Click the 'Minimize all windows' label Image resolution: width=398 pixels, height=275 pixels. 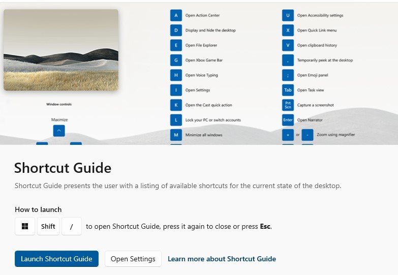tap(204, 135)
